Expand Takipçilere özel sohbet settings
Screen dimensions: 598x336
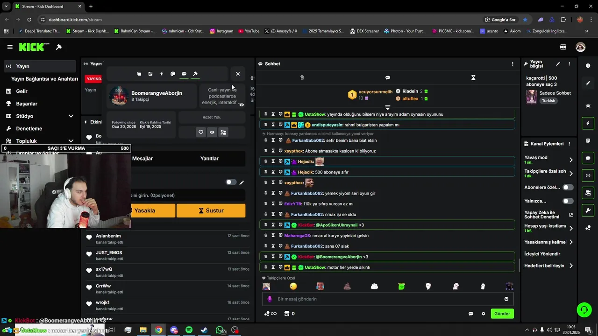coord(571,174)
